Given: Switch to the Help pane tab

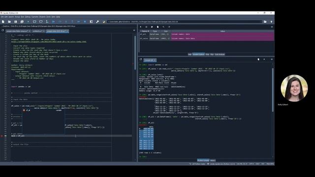Looking at the screenshot, I should tap(189, 55).
